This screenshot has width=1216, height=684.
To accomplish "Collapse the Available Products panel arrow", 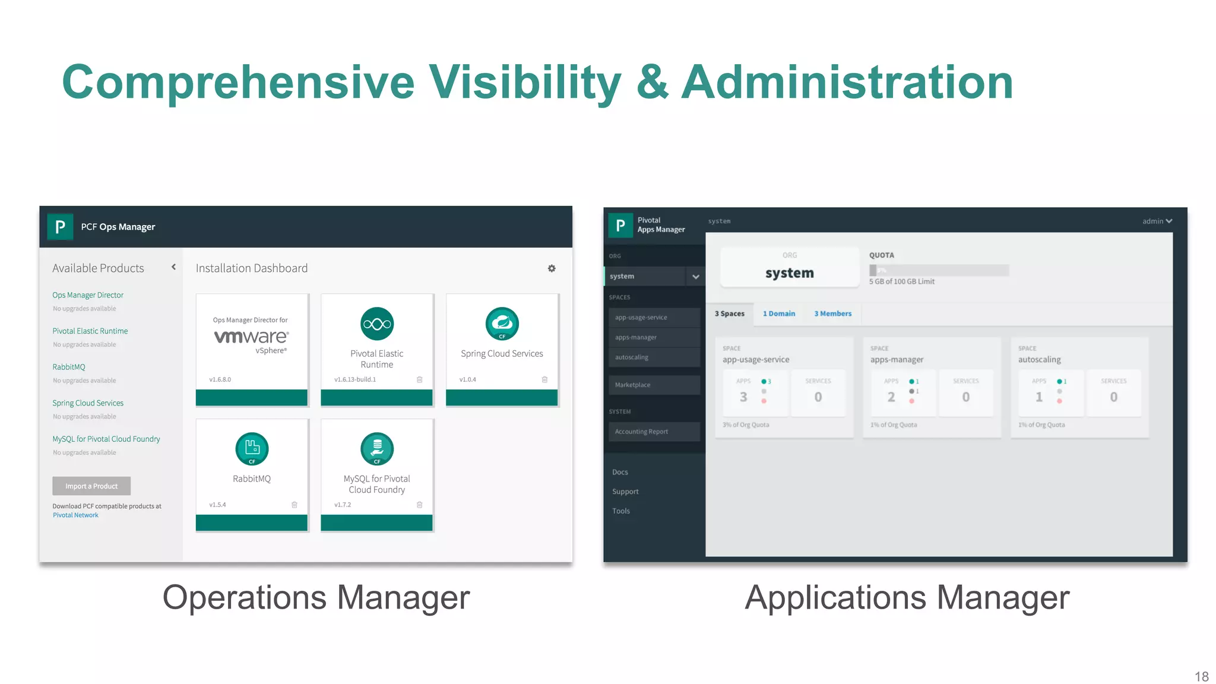I will pyautogui.click(x=173, y=267).
